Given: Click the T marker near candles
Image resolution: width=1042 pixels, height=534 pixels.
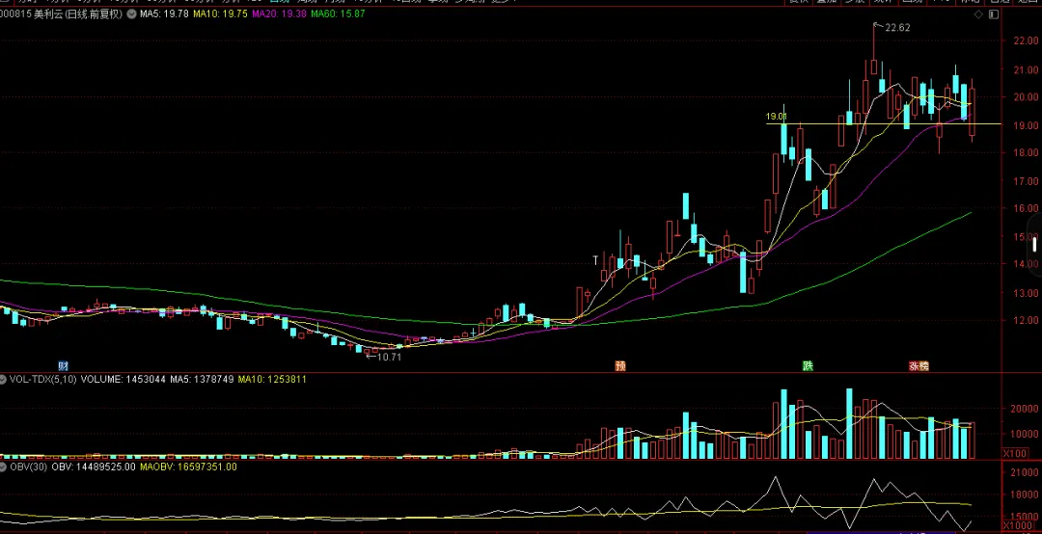Looking at the screenshot, I should pos(596,260).
